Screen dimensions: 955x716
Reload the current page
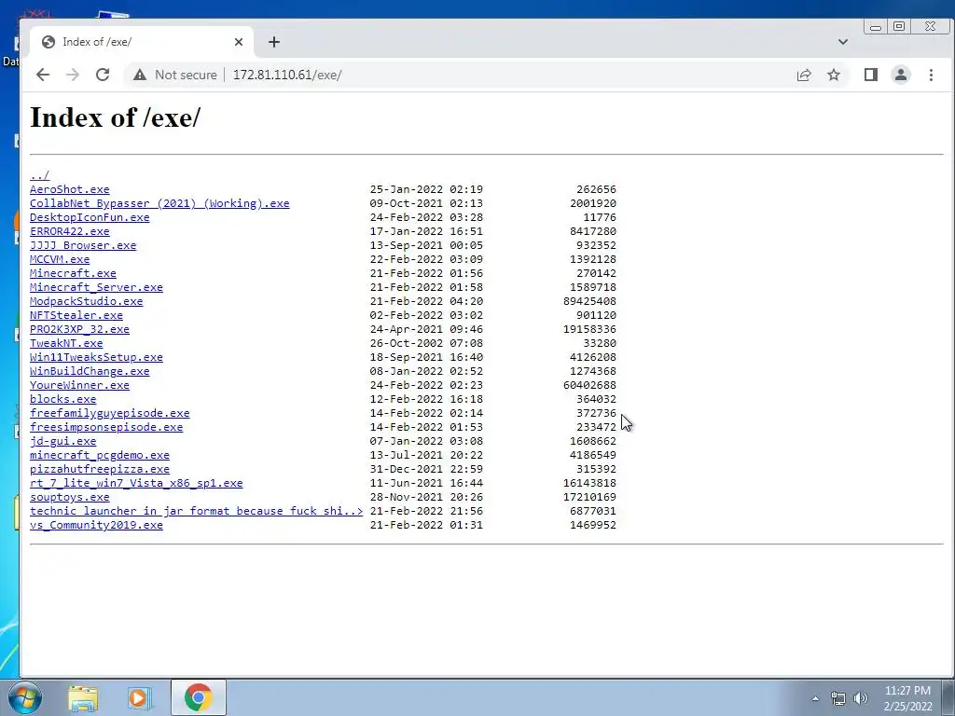pyautogui.click(x=103, y=75)
